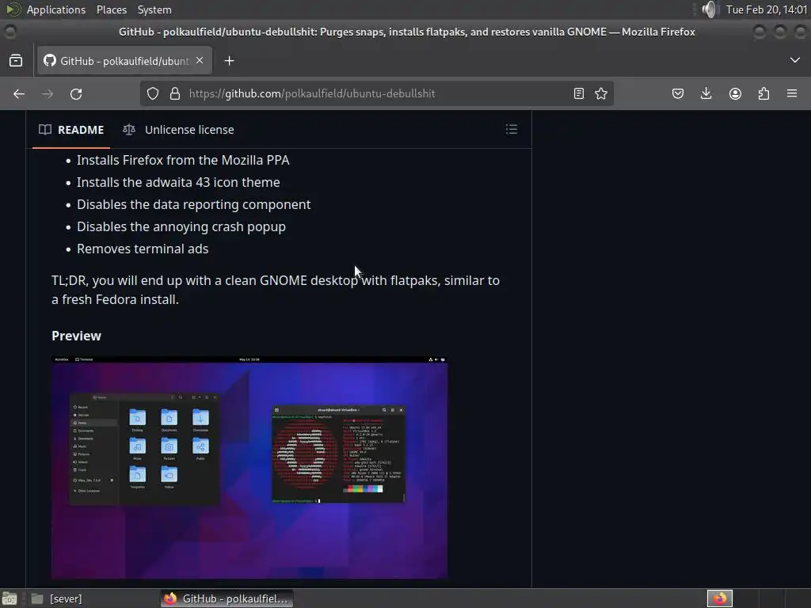
Task: Click 'Removes terminal ads' list item
Action: [143, 249]
